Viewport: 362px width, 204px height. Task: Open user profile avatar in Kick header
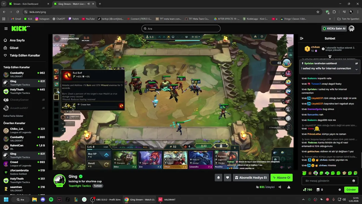(352, 29)
